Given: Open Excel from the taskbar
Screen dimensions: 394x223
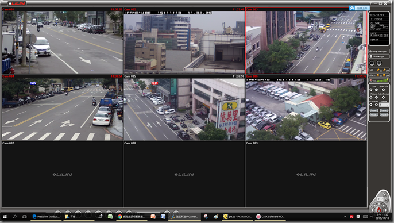Looking at the screenshot, I should [110, 217].
